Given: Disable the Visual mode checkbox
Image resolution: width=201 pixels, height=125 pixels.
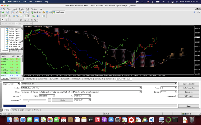Looking at the screenshot, I should tap(20, 100).
